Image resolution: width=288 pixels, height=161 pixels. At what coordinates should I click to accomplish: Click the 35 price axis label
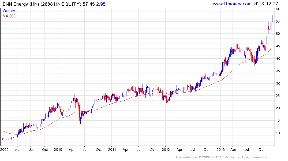click(x=278, y=71)
